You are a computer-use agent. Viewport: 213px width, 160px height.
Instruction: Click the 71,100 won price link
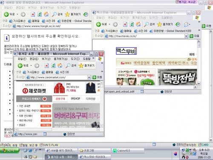(x=71, y=90)
